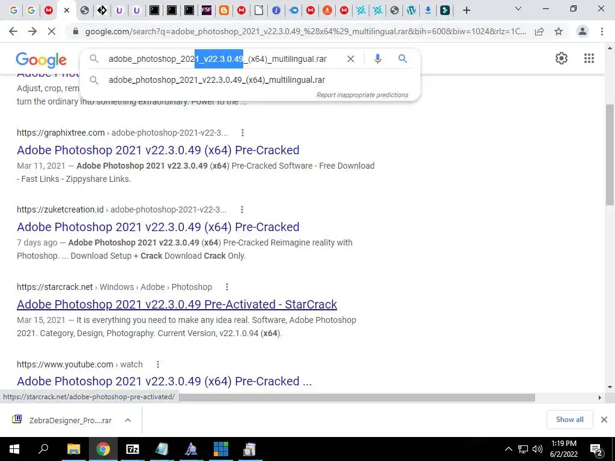Click the https://starcrack.net URL text
The width and height of the screenshot is (615, 461).
click(x=55, y=287)
